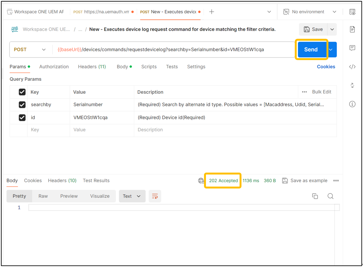The height and width of the screenshot is (267, 363).
Task: Click the Save as example disk icon
Action: click(x=285, y=181)
